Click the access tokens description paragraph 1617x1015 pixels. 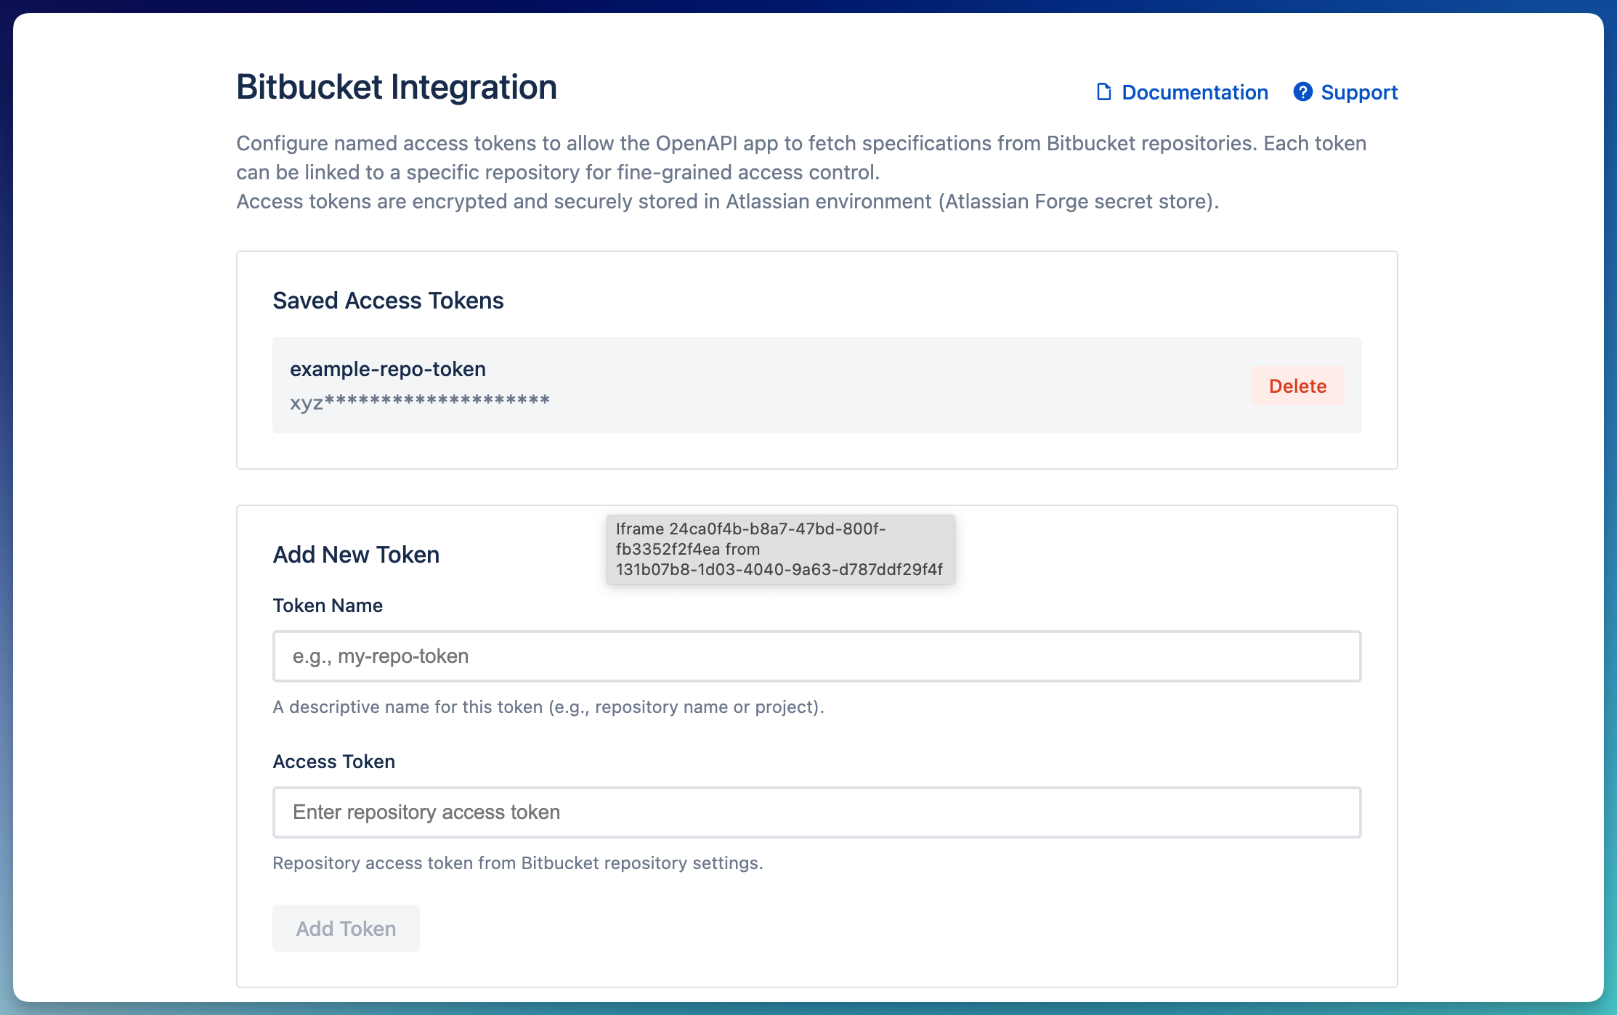801,172
